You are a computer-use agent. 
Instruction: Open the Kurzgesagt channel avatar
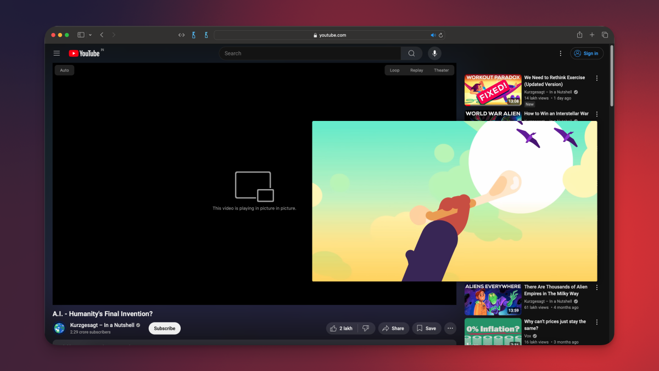59,328
